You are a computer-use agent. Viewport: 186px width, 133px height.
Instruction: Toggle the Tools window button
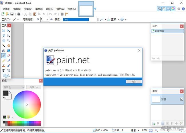(x=159, y=9)
